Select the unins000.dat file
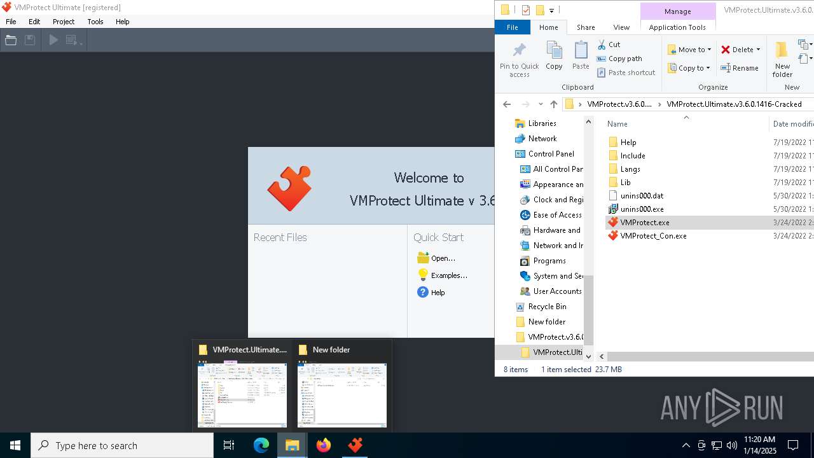814x458 pixels. [642, 196]
